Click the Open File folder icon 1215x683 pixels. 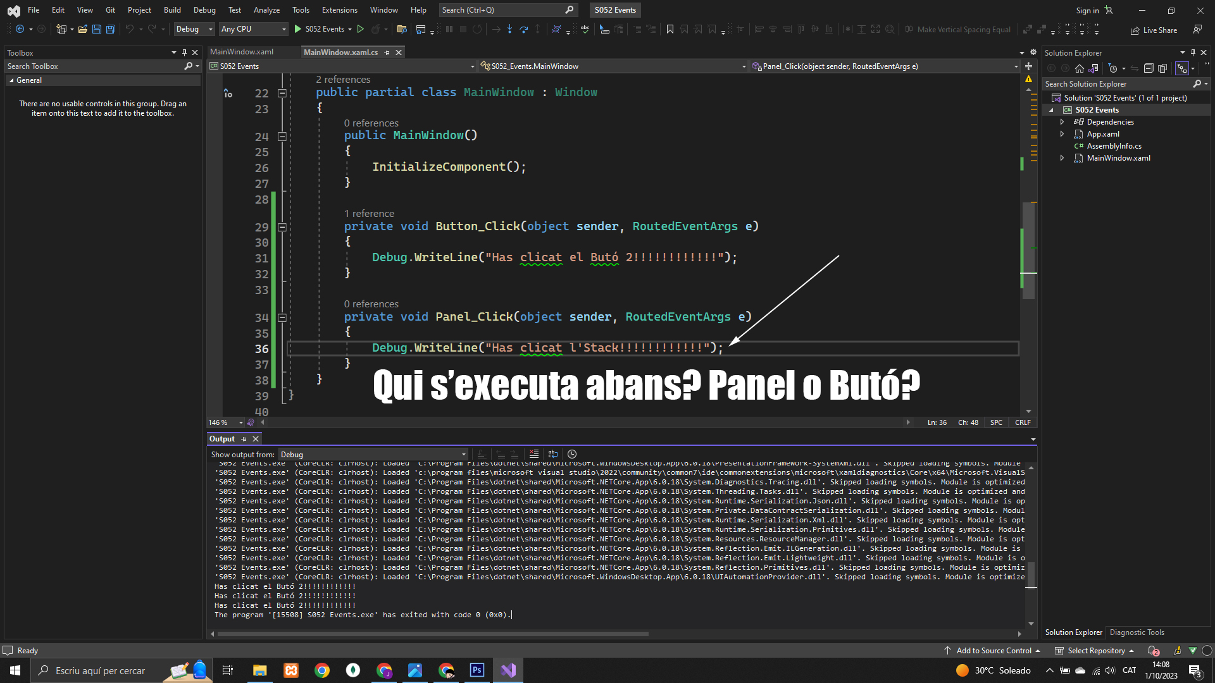[x=83, y=29]
